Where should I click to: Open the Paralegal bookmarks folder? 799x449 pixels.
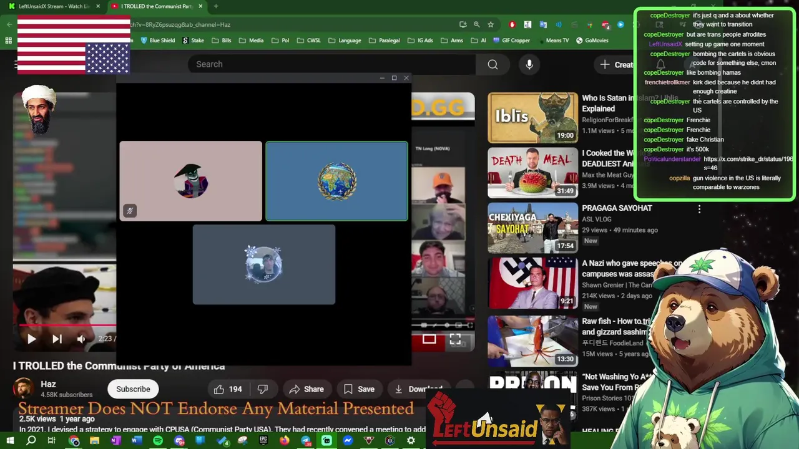(385, 41)
